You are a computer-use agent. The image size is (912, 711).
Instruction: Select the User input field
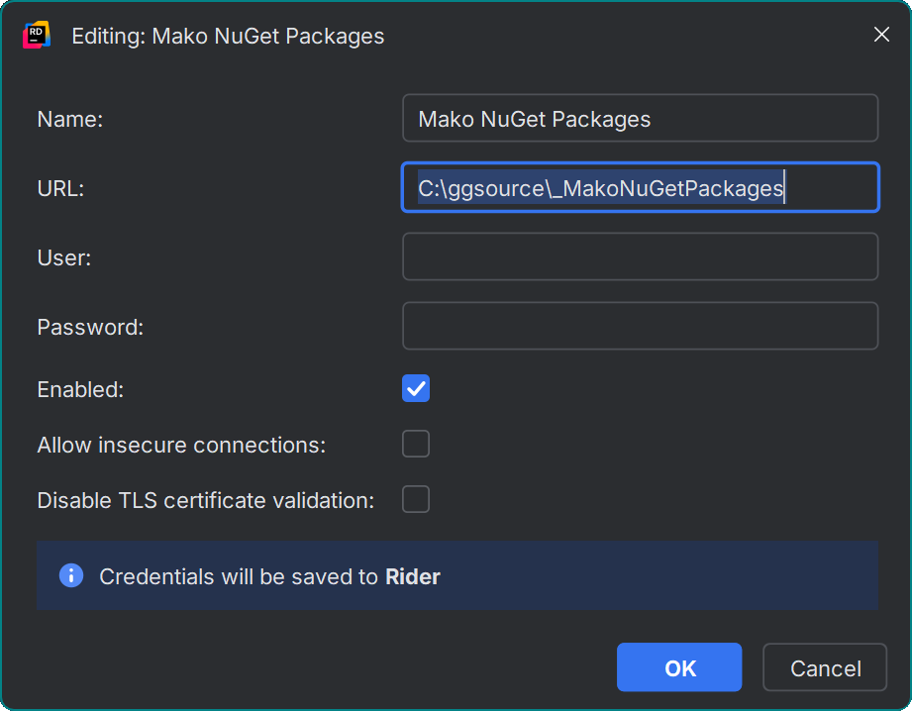pos(640,257)
